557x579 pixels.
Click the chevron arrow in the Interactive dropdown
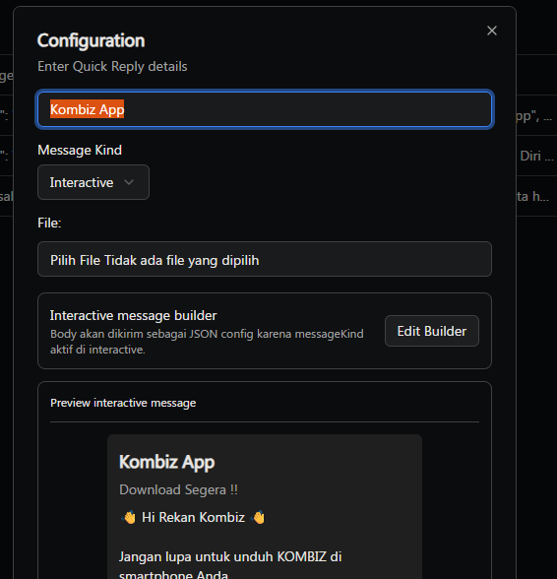(x=129, y=182)
